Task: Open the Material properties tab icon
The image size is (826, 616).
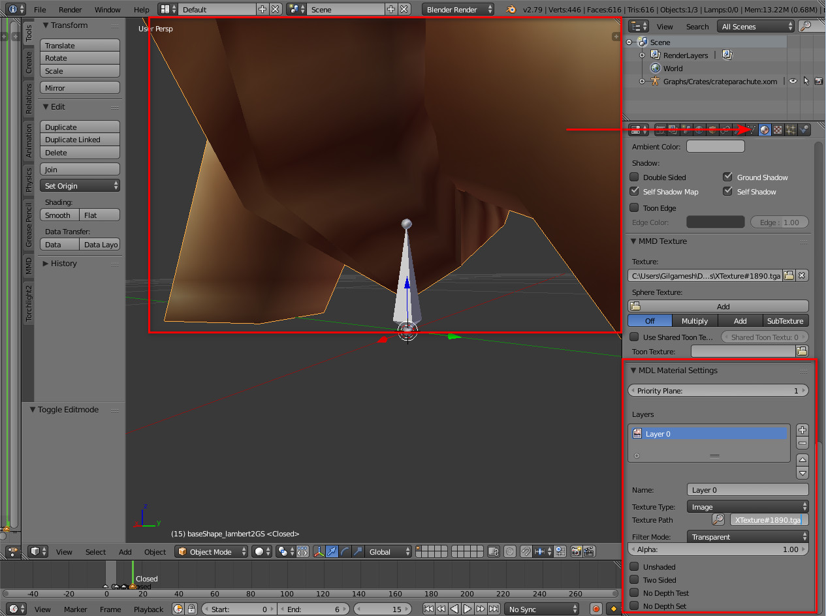Action: tap(765, 130)
